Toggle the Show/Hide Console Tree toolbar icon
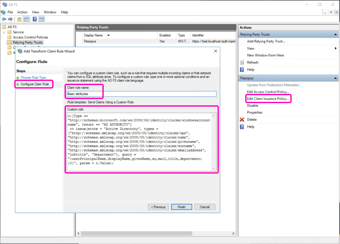340x244 pixels. pyautogui.click(x=26, y=19)
